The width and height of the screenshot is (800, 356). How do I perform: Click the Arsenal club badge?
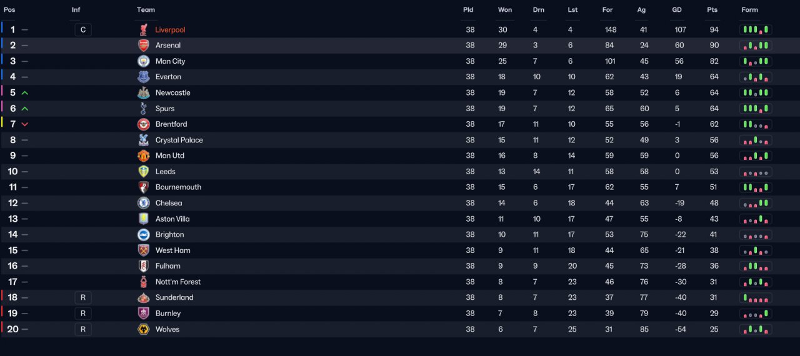144,45
